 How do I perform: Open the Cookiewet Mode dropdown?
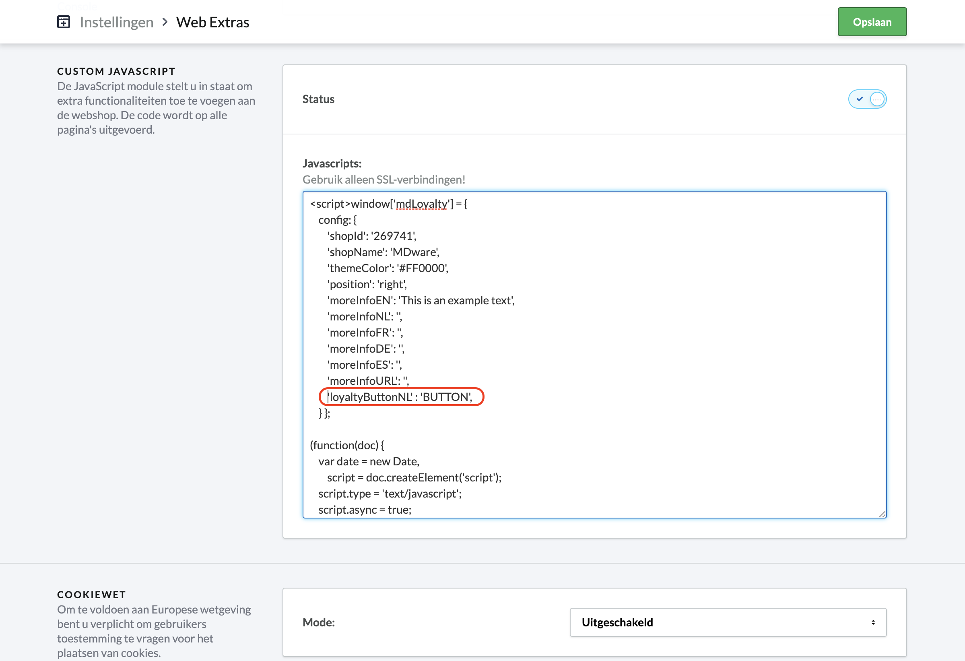pyautogui.click(x=728, y=622)
